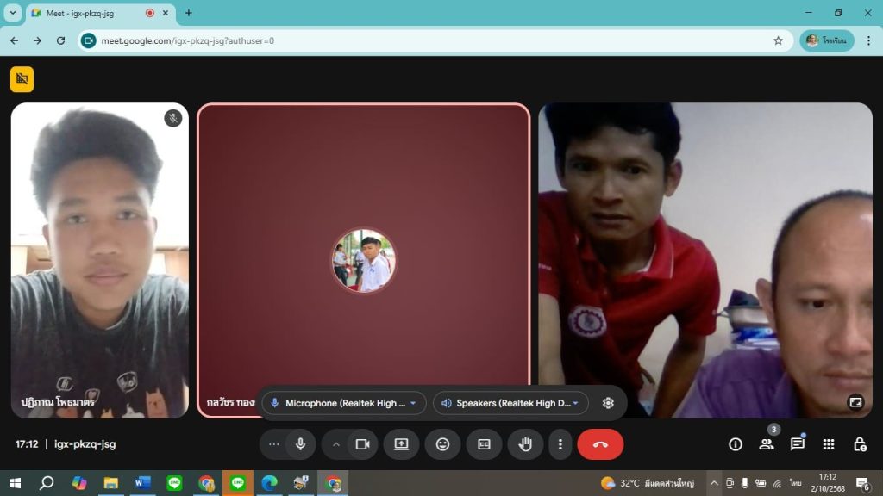Select the Meet browser tab

(86, 13)
